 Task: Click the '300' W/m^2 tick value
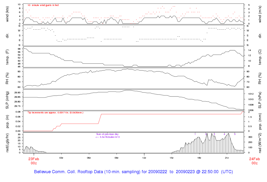click(x=250, y=137)
